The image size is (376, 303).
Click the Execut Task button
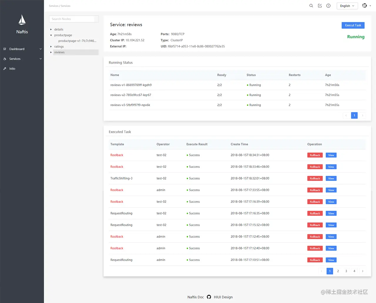pos(353,25)
